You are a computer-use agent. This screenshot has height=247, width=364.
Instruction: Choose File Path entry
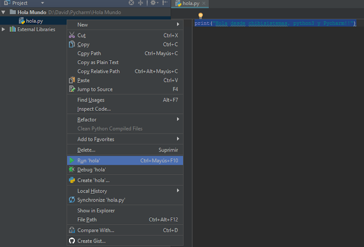[125, 220]
